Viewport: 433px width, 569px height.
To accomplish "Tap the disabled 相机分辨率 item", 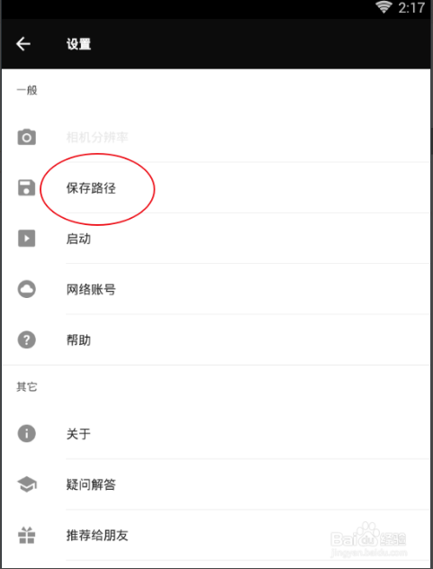I will 216,137.
